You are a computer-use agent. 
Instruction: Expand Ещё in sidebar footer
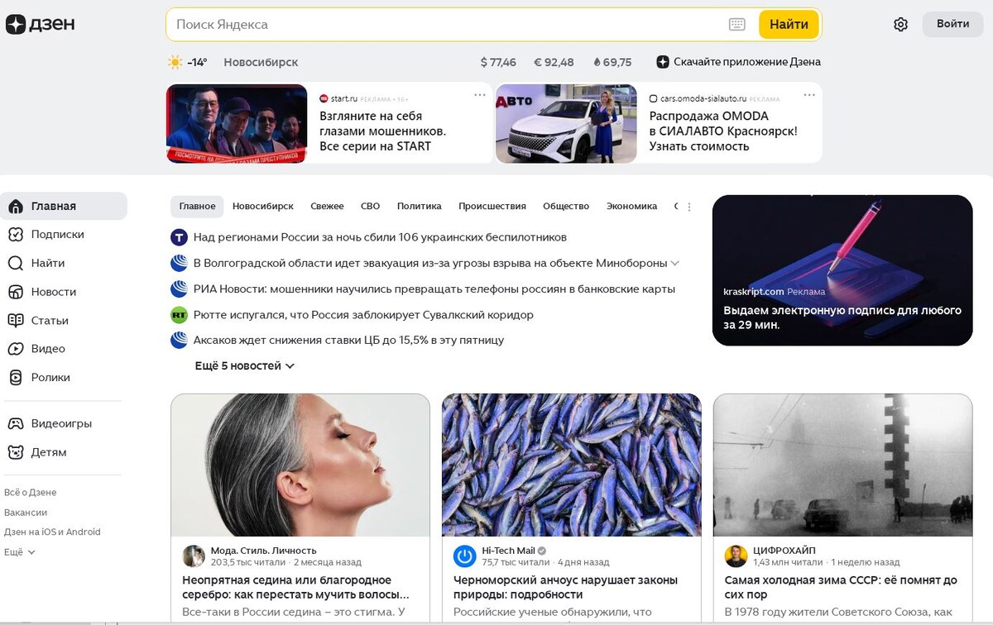tap(20, 551)
